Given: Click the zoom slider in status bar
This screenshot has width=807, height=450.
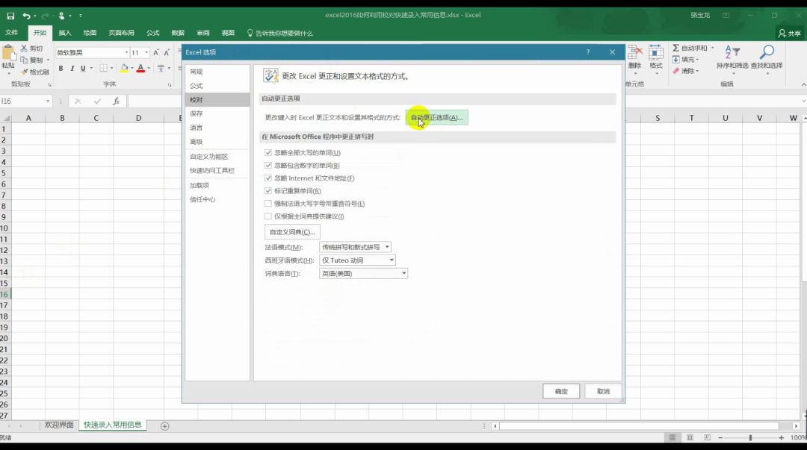Looking at the screenshot, I should [750, 438].
